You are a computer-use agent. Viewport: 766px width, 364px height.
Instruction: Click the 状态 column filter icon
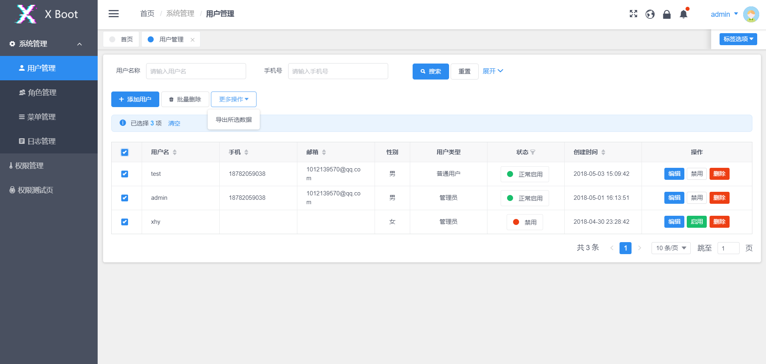[x=533, y=152]
